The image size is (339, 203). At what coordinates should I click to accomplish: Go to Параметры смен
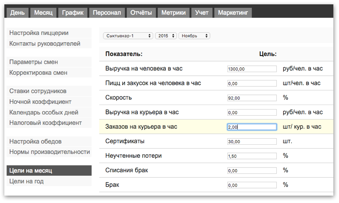tap(49, 62)
